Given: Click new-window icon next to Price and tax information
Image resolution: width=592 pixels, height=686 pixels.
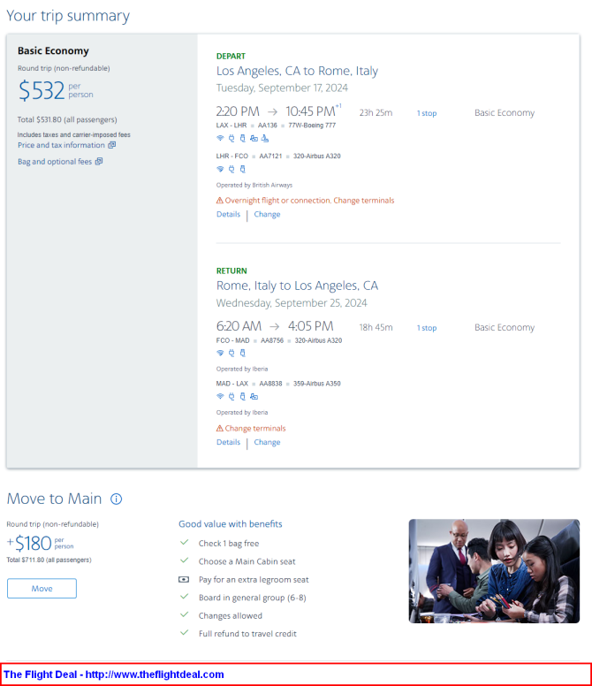Looking at the screenshot, I should (112, 145).
